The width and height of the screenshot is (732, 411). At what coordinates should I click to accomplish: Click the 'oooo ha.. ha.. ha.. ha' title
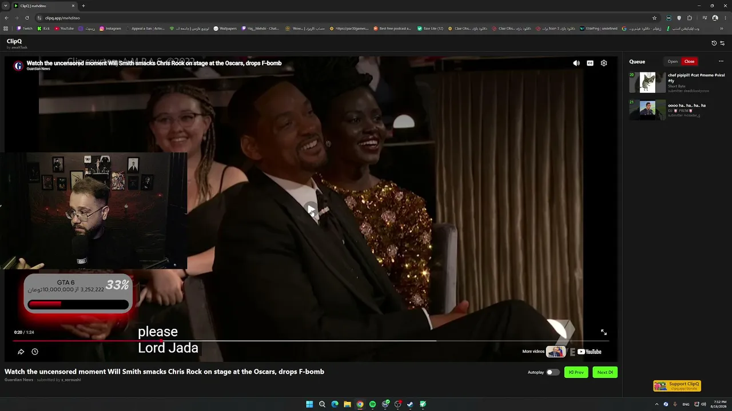[x=687, y=106]
